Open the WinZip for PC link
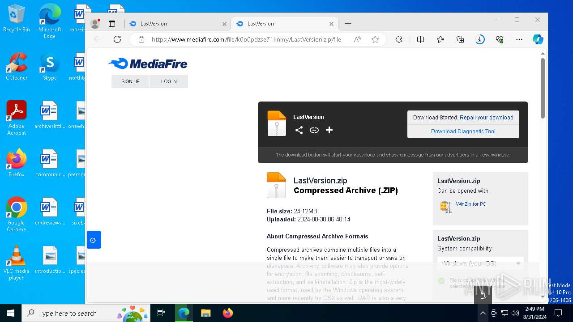This screenshot has width=573, height=322. click(471, 204)
